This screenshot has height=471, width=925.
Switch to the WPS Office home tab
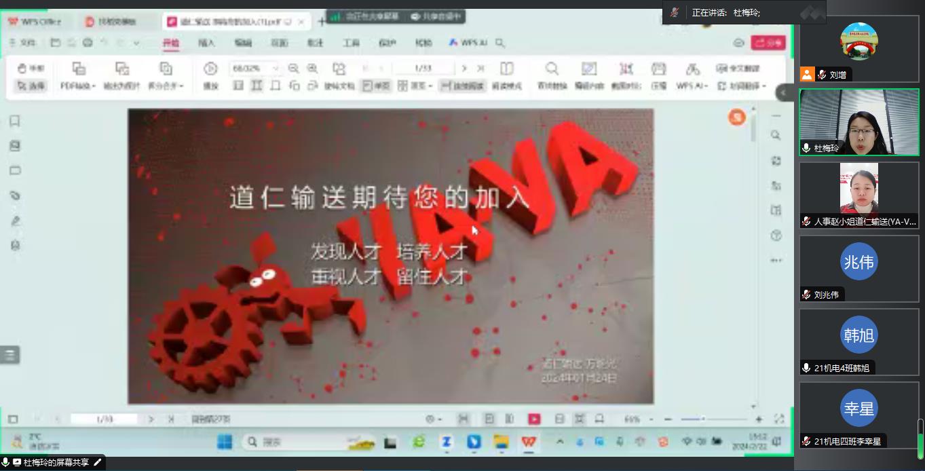[x=35, y=22]
